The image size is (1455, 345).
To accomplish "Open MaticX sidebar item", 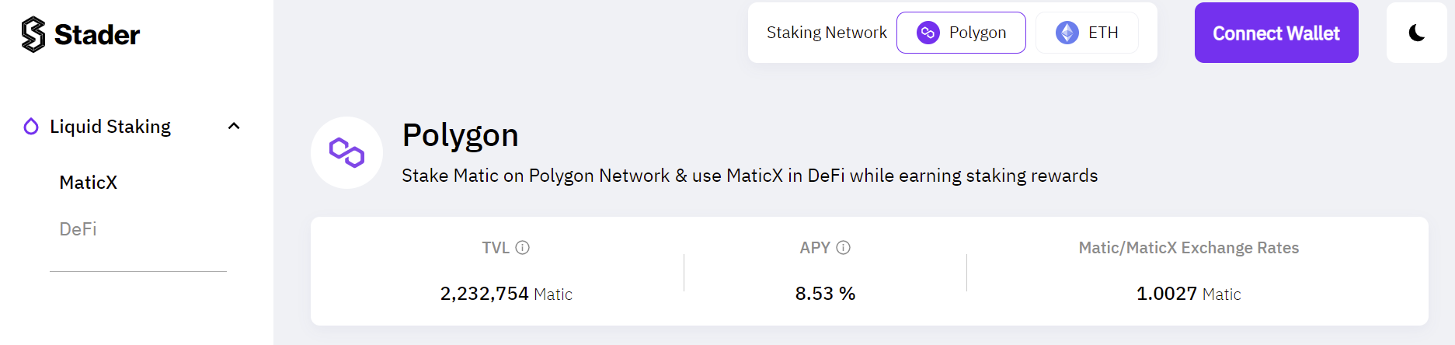I will 89,183.
